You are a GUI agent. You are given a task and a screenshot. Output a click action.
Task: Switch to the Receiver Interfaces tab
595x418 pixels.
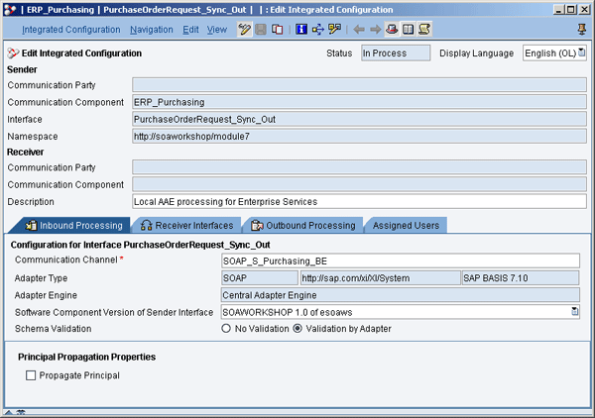[x=186, y=225]
